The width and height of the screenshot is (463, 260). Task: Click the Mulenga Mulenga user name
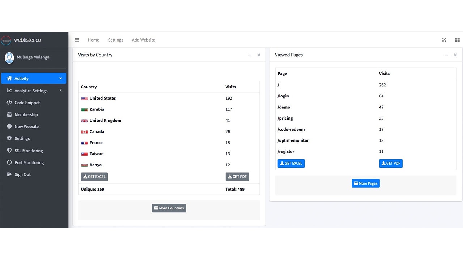tap(33, 57)
